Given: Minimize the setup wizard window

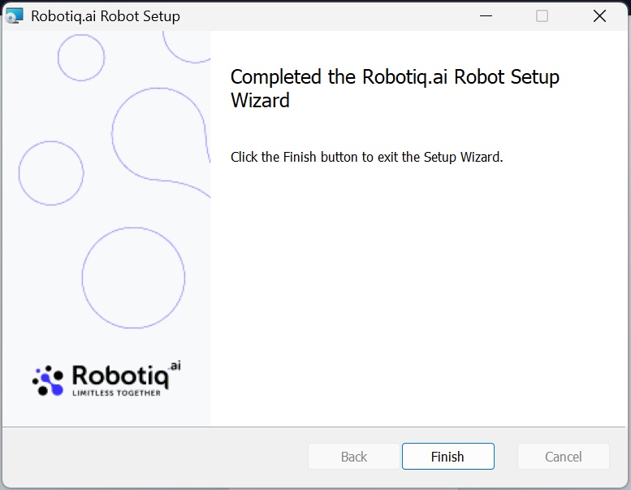Looking at the screenshot, I should click(x=486, y=16).
